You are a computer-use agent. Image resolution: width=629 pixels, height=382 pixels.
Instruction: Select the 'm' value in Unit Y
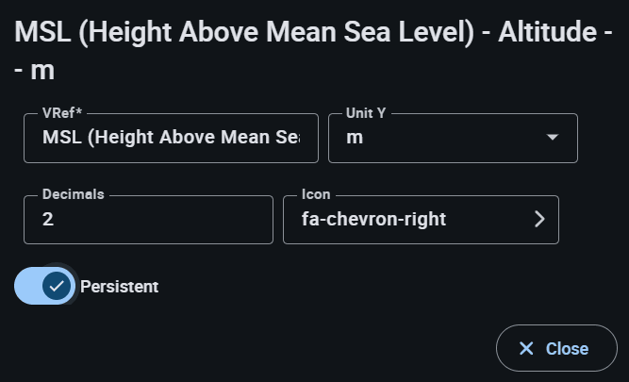355,138
